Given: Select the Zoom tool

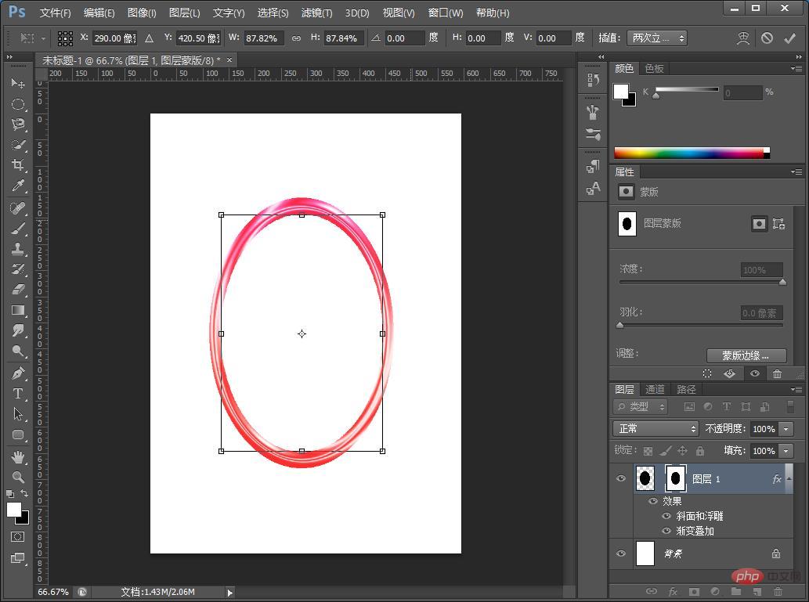Looking at the screenshot, I should coord(18,477).
